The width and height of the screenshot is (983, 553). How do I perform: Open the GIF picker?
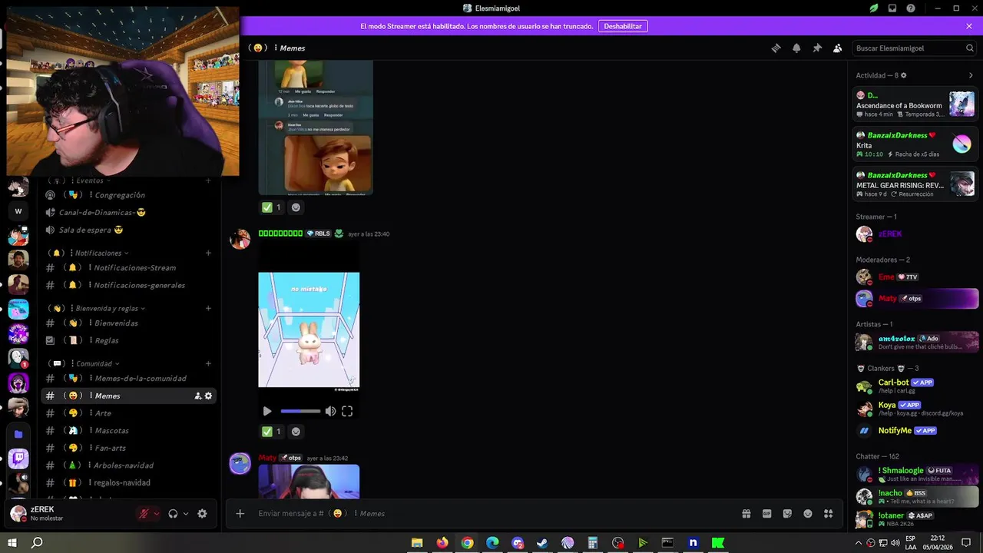click(x=766, y=513)
